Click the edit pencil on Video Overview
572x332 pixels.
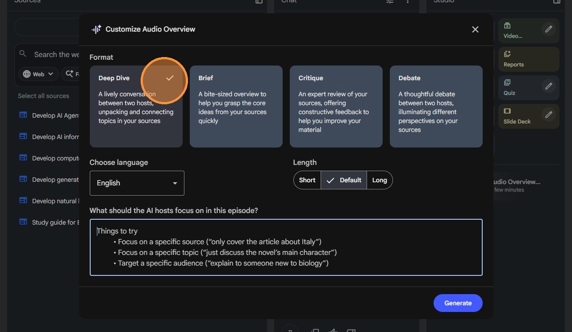pos(549,29)
